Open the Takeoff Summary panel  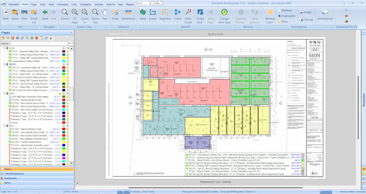tap(37, 174)
